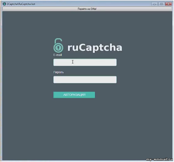Click the app icon in the title bar
Viewport: 174px width, 162px height.
(4, 4)
